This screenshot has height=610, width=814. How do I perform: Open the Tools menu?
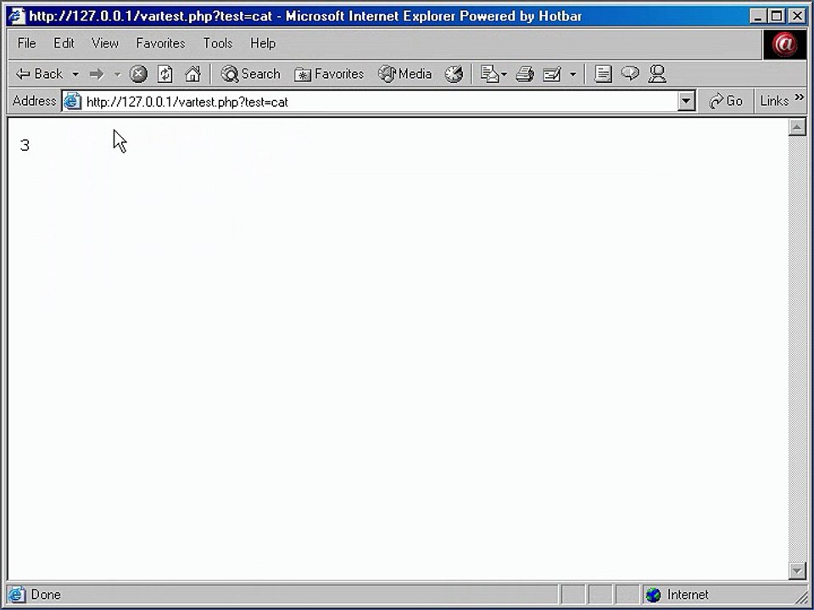(x=218, y=43)
